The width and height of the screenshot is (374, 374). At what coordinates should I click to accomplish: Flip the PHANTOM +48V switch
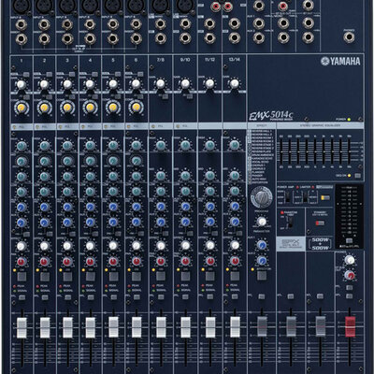[290, 223]
